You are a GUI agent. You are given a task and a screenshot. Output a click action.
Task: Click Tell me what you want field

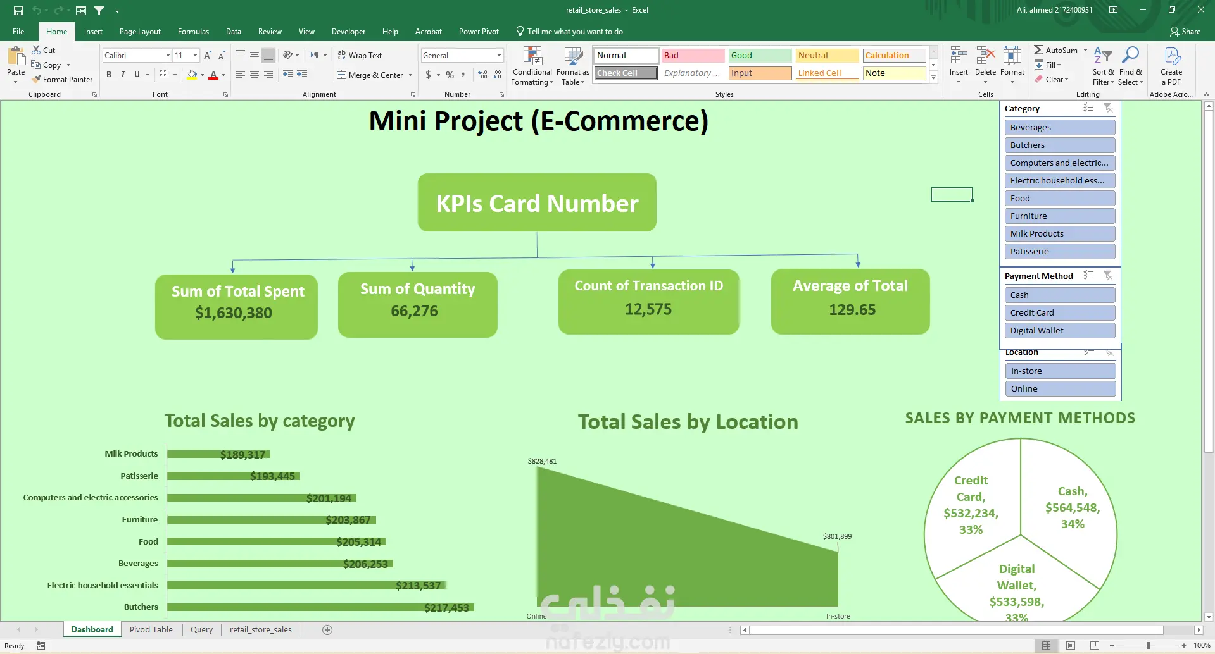569,32
